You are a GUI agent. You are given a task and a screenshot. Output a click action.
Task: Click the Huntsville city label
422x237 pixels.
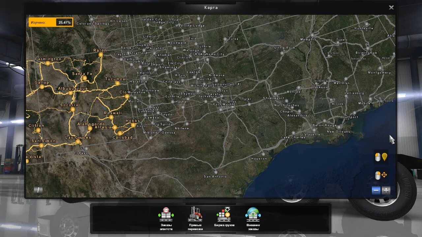[x=364, y=28]
